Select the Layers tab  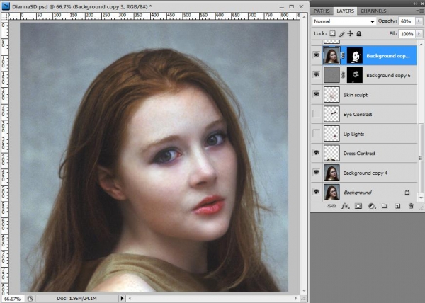(346, 11)
